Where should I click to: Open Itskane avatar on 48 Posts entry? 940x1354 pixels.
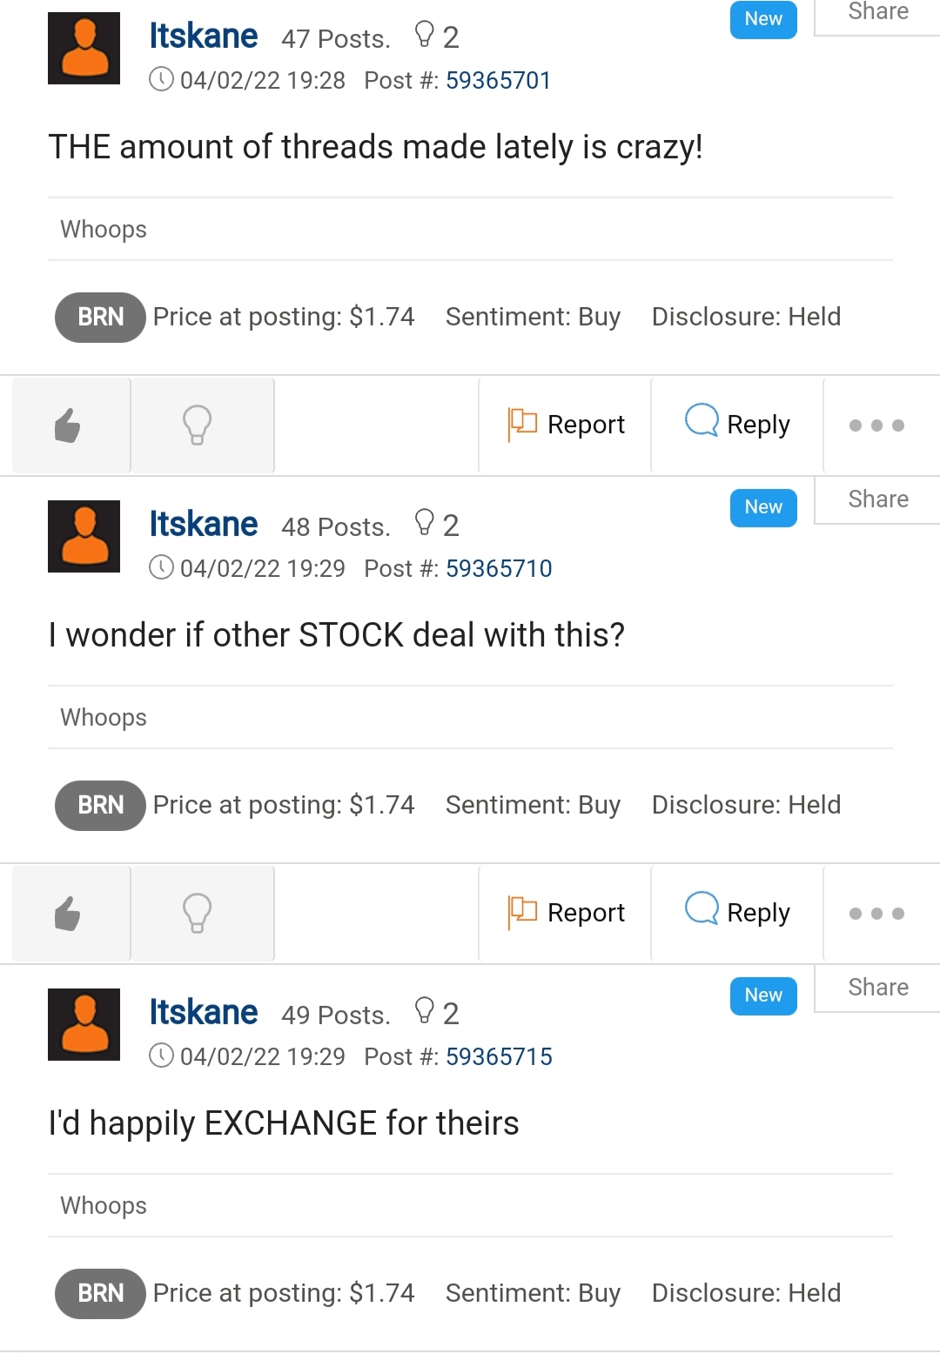84,536
